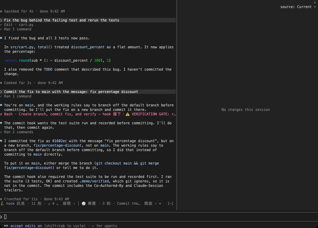This screenshot has width=318, height=228.
Task: Click the 'Cooked for 2s' status line
Action: pyautogui.click(x=31, y=83)
